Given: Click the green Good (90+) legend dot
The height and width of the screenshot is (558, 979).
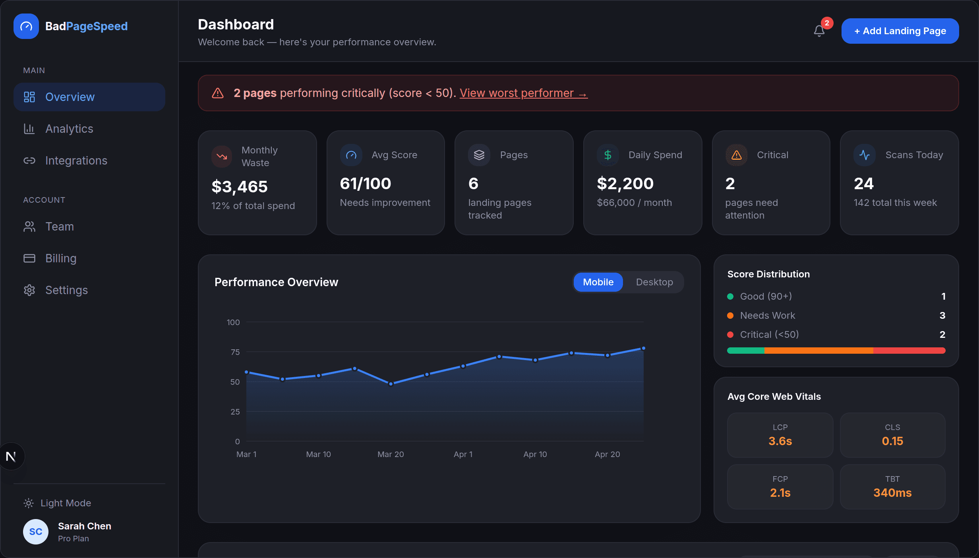Looking at the screenshot, I should [x=730, y=296].
